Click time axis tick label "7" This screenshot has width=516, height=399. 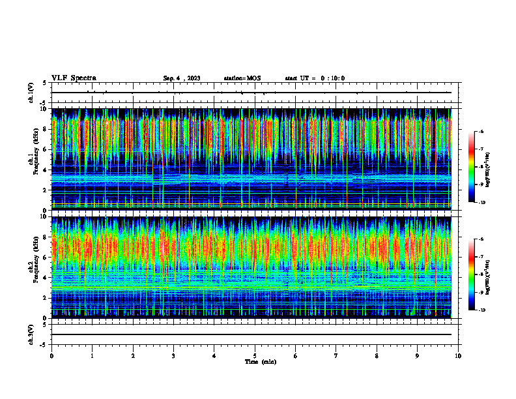(336, 356)
